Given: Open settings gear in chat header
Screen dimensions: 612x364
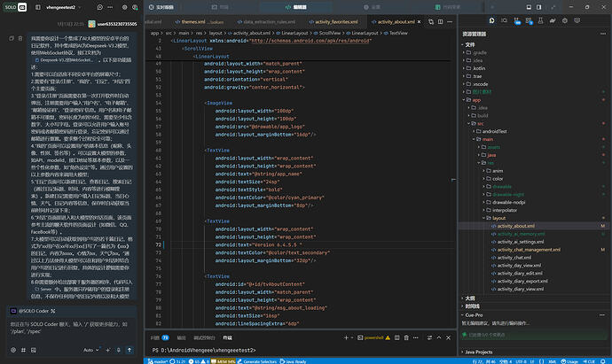Looking at the screenshot, I should pyautogui.click(x=124, y=7).
